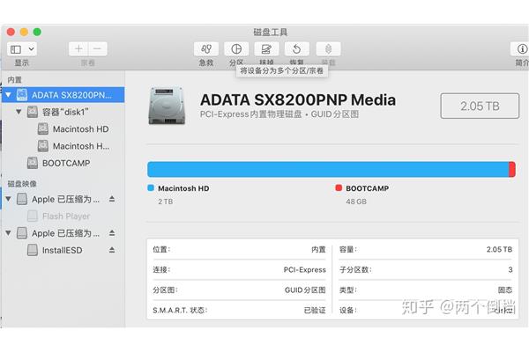Screen dimensions: 529x352
Task: Click the ADATA SX8200PNP Media title
Action: click(x=298, y=99)
